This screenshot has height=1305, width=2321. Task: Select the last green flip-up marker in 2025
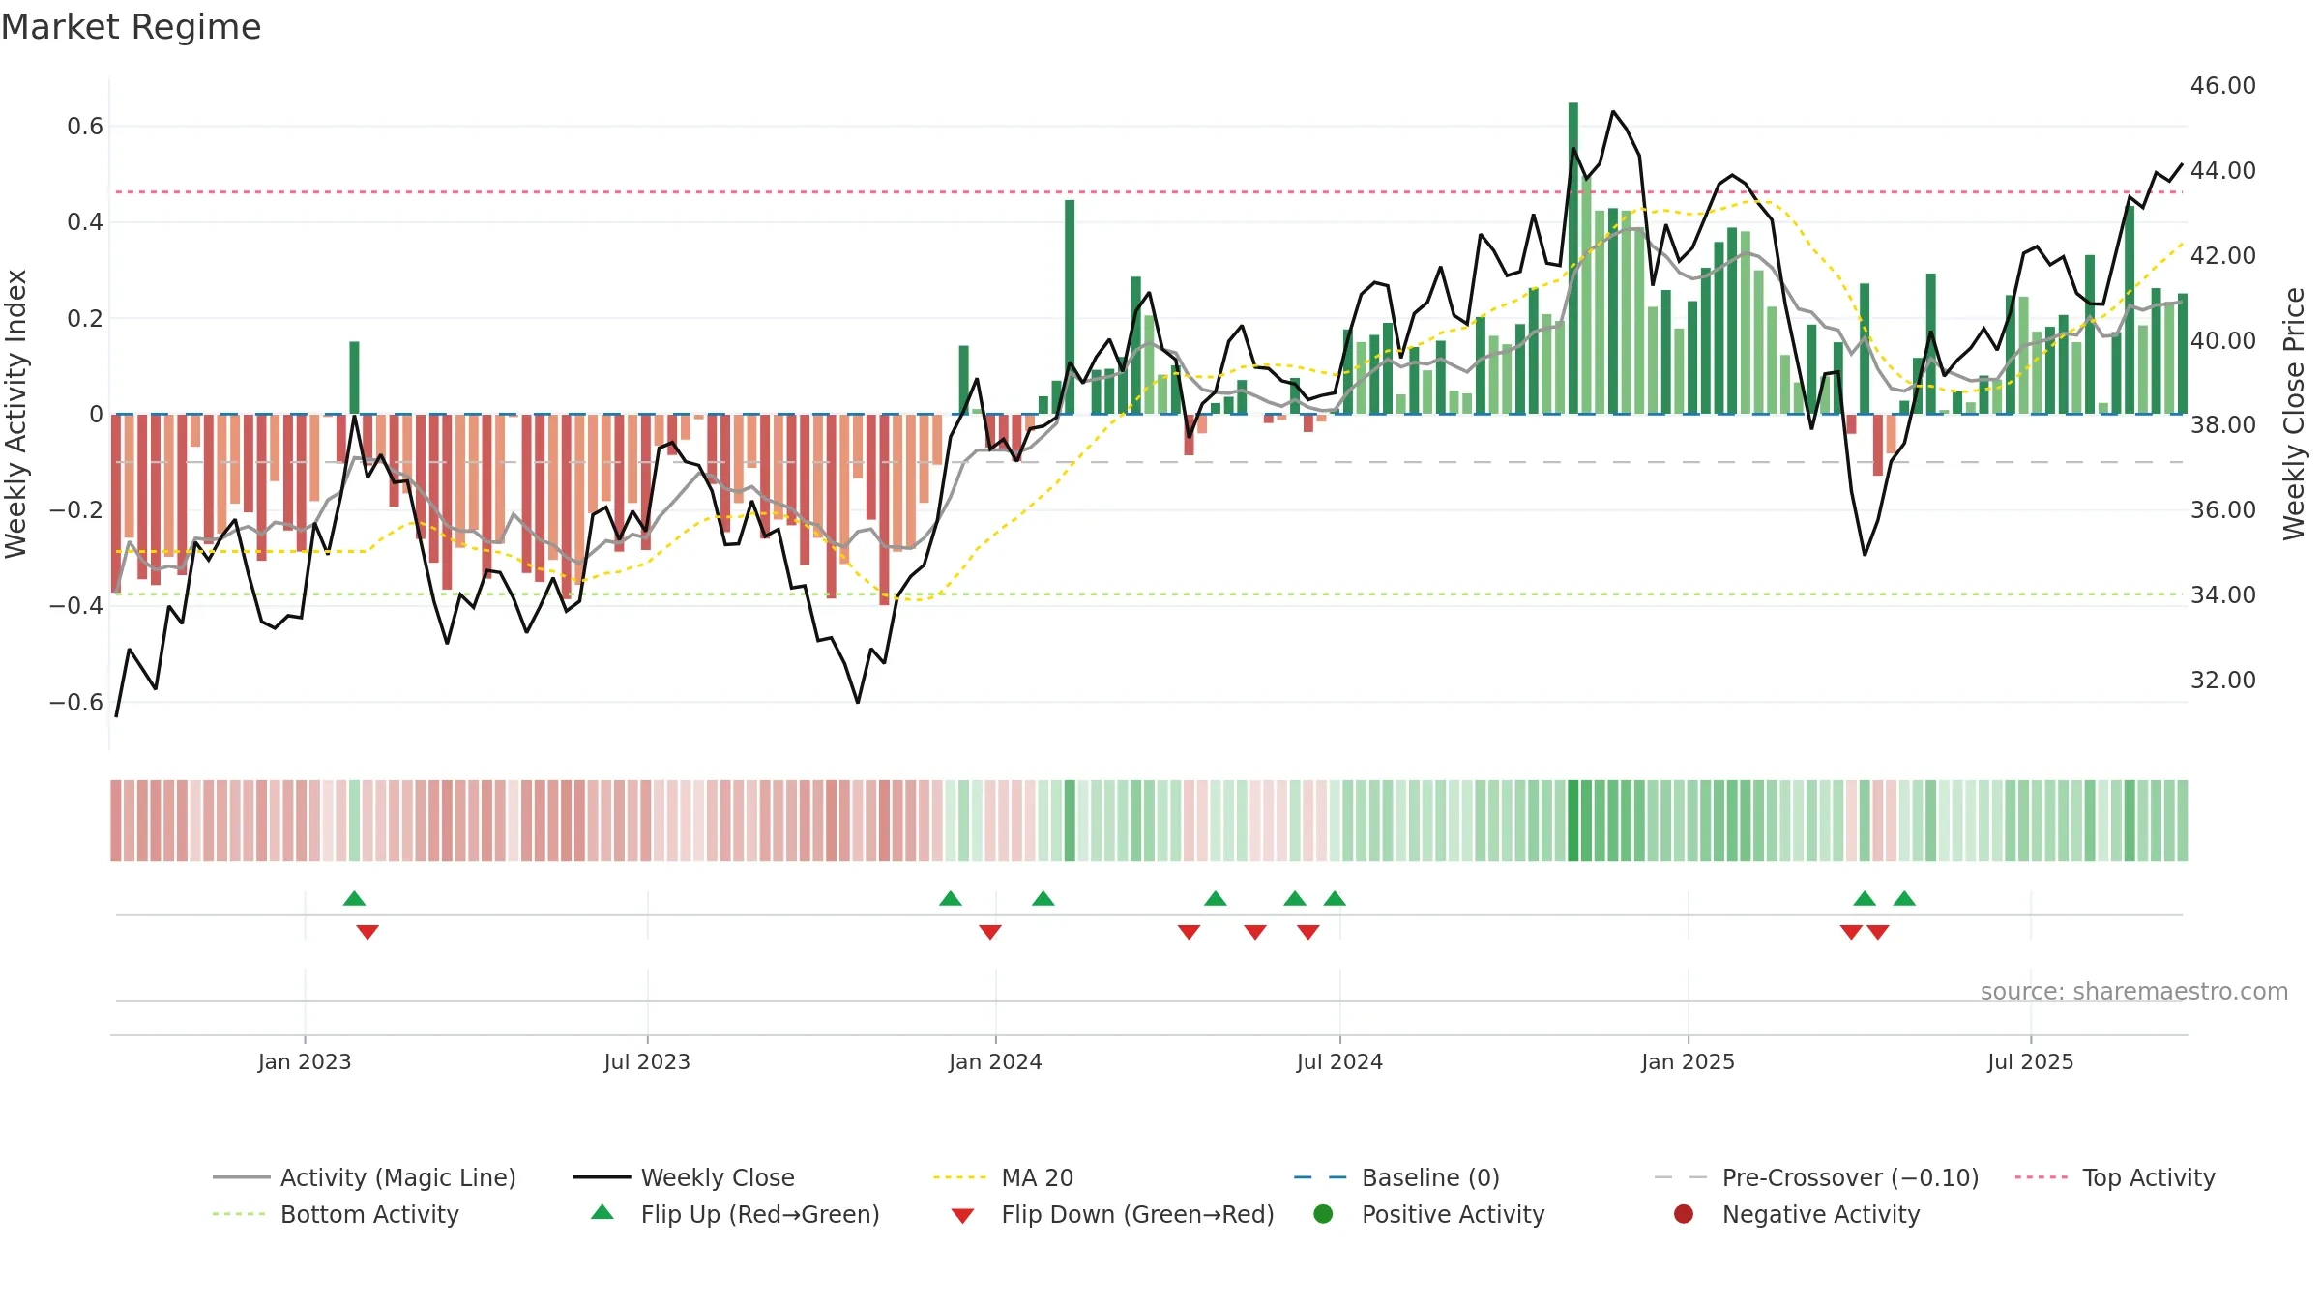coord(1904,898)
